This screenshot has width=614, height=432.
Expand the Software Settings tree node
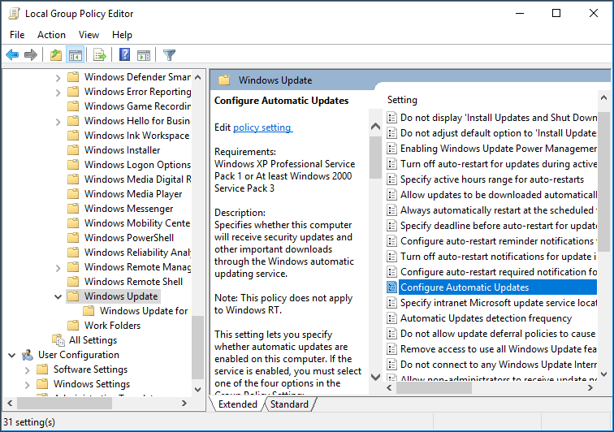coord(27,370)
